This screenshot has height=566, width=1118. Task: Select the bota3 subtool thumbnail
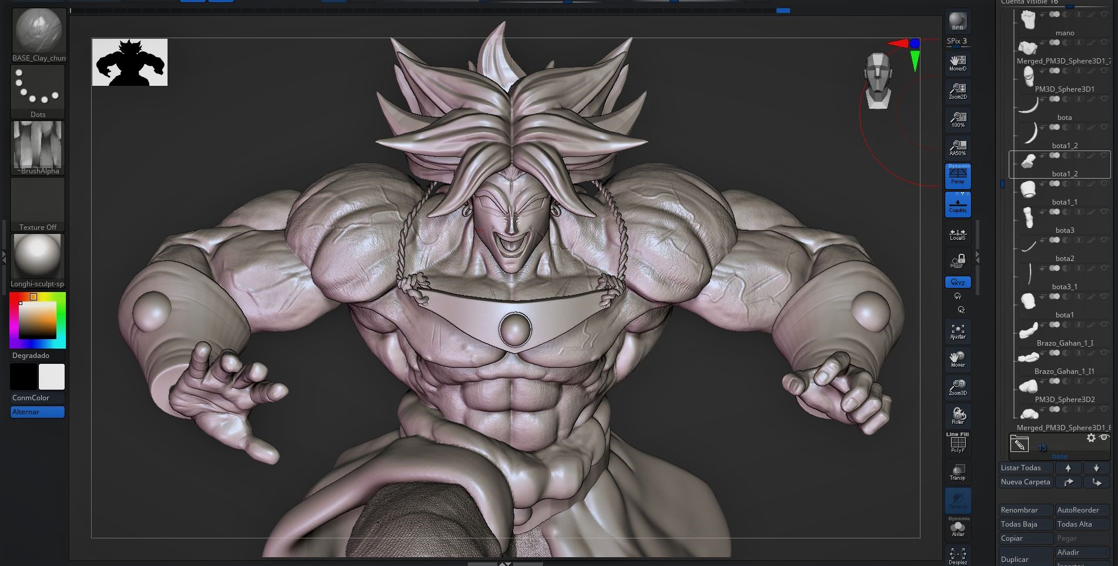1027,217
